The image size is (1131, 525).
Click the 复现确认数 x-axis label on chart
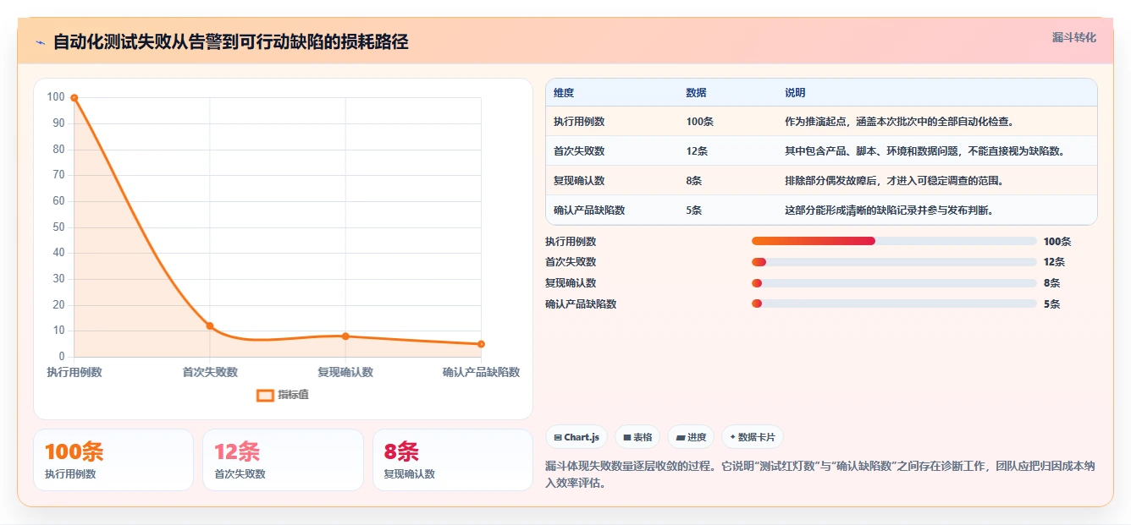click(x=345, y=372)
